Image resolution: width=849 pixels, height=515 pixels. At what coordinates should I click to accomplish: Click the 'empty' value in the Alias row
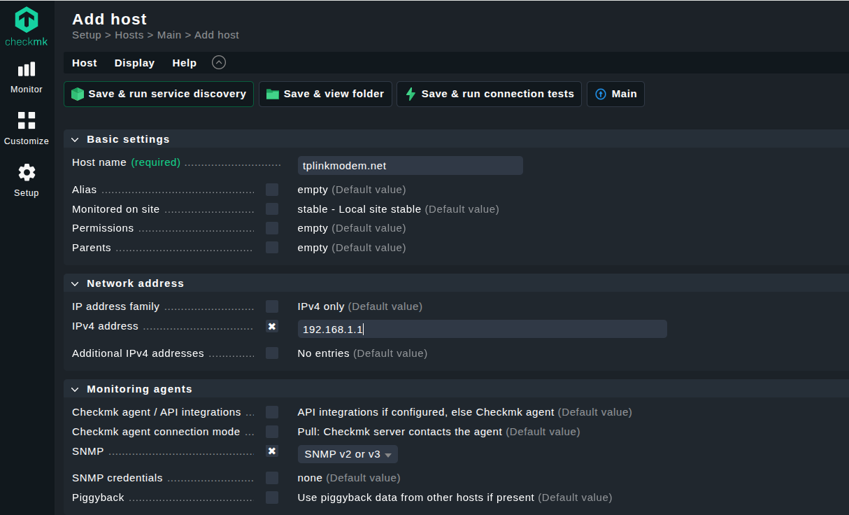click(313, 190)
